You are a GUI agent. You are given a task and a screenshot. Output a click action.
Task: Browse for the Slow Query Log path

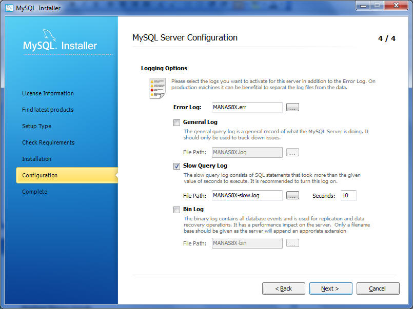click(292, 195)
